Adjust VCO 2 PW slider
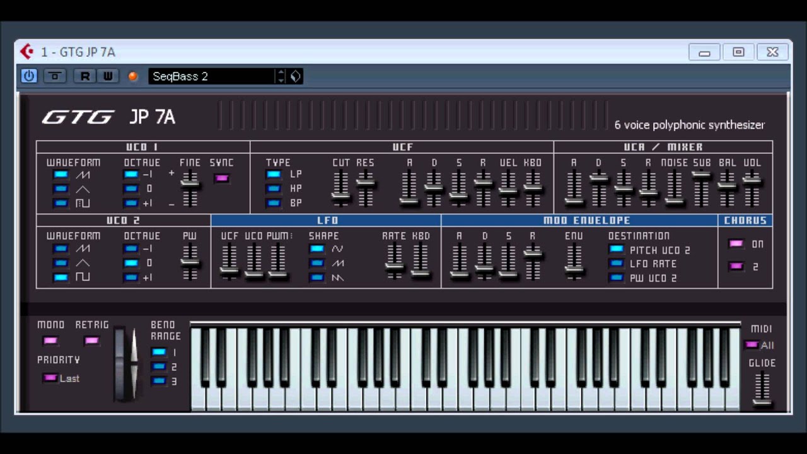 (x=190, y=262)
